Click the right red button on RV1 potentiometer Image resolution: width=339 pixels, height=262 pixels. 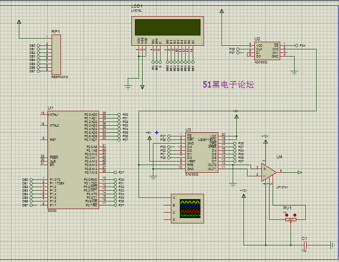pyautogui.click(x=295, y=215)
